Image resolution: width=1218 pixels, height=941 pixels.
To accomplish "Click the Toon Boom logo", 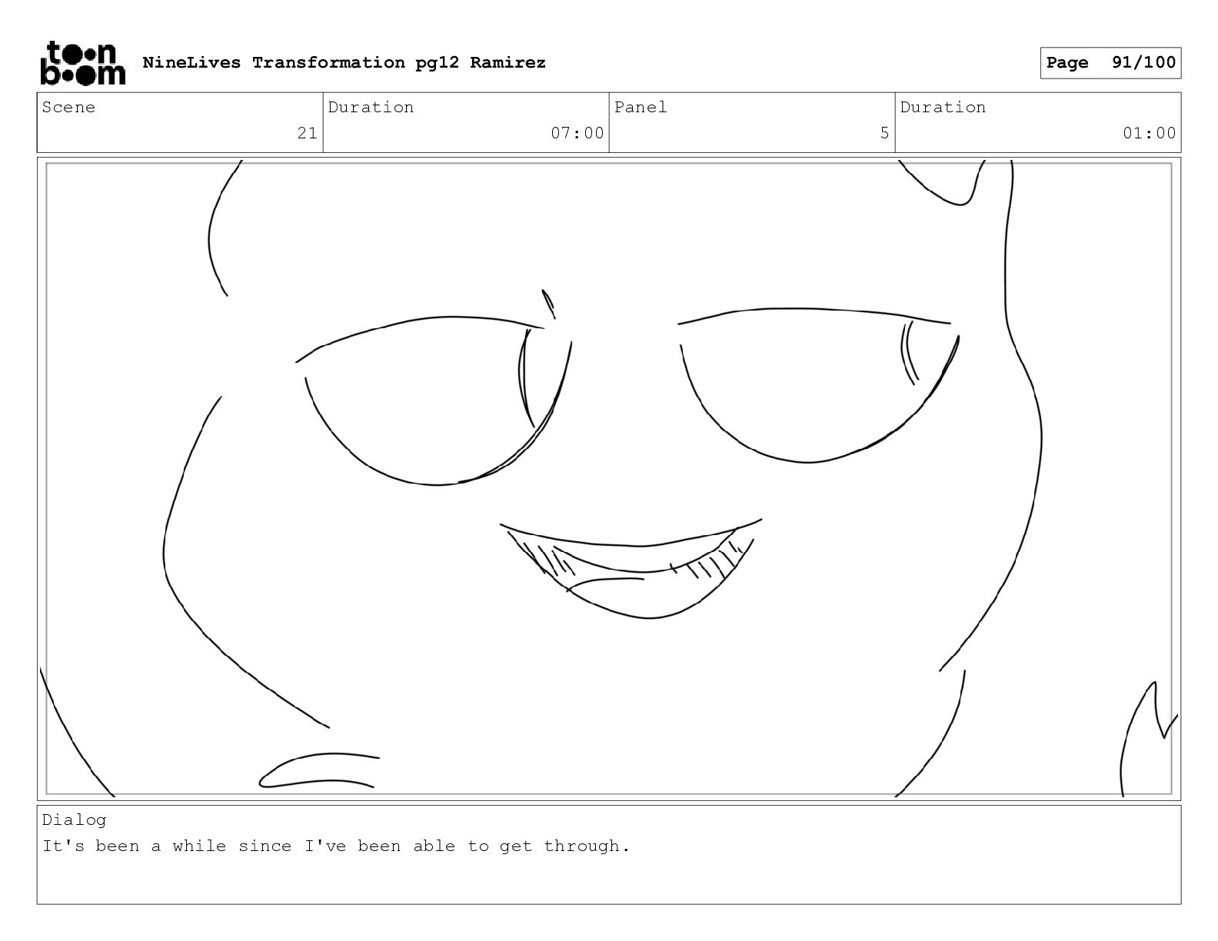I will tap(82, 63).
